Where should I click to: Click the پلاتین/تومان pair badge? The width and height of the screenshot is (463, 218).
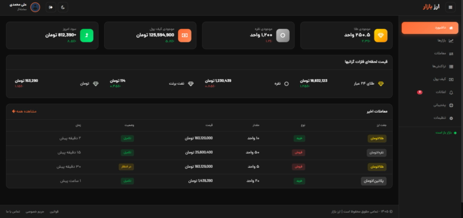coord(373,181)
